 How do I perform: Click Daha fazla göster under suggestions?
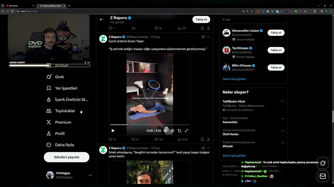click(x=234, y=79)
